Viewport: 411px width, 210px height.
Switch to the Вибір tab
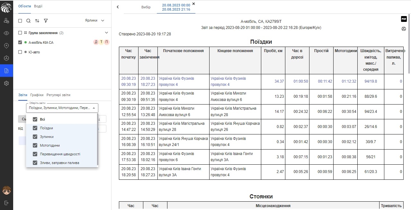(146, 7)
